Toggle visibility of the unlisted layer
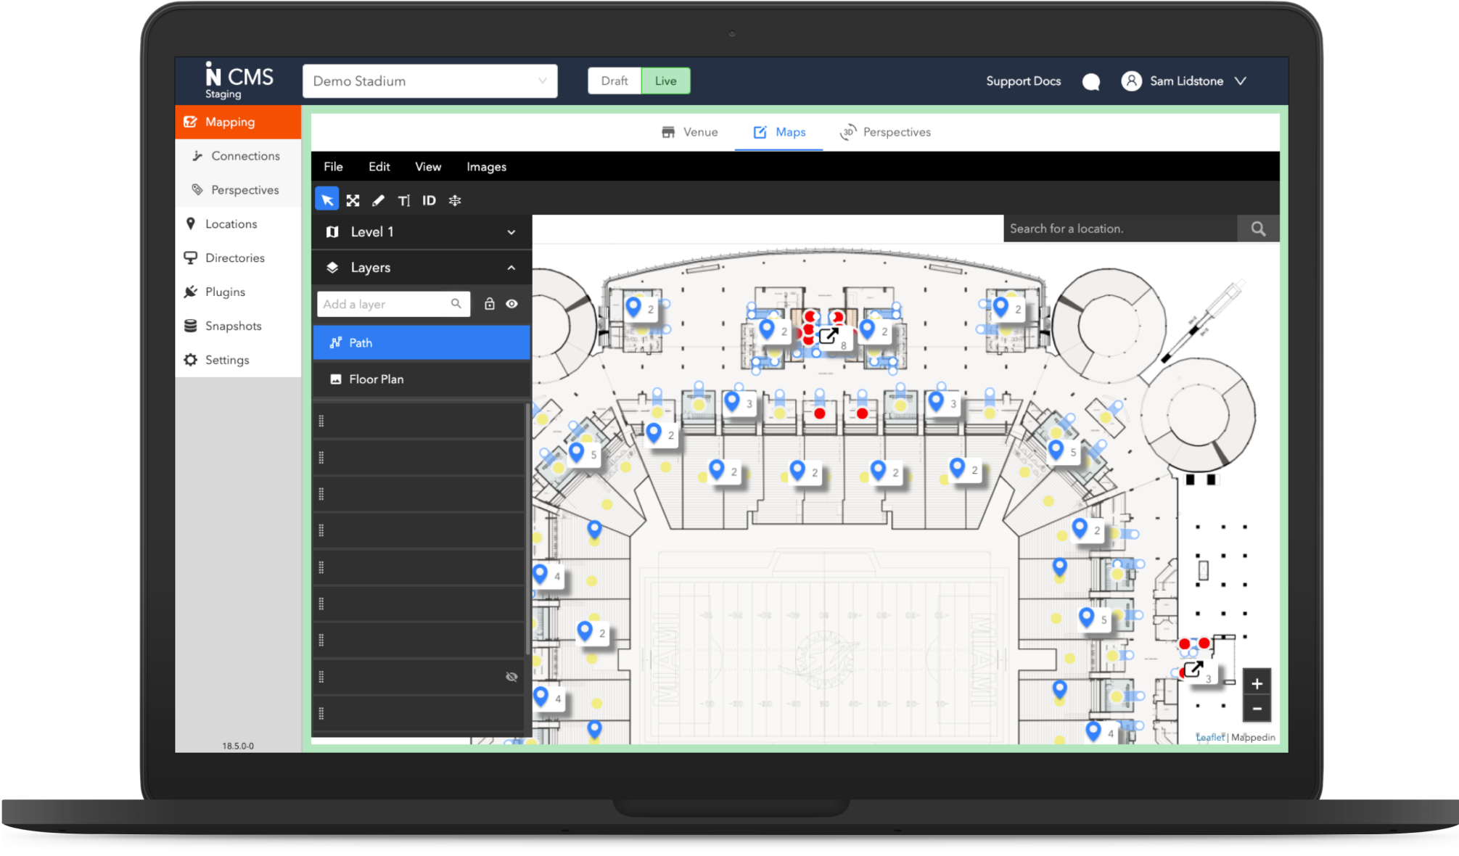 pyautogui.click(x=511, y=677)
